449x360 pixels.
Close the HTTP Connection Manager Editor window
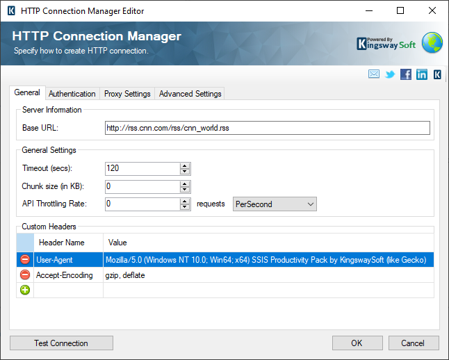pos(432,11)
